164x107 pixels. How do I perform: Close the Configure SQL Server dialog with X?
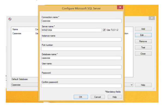[120, 7]
